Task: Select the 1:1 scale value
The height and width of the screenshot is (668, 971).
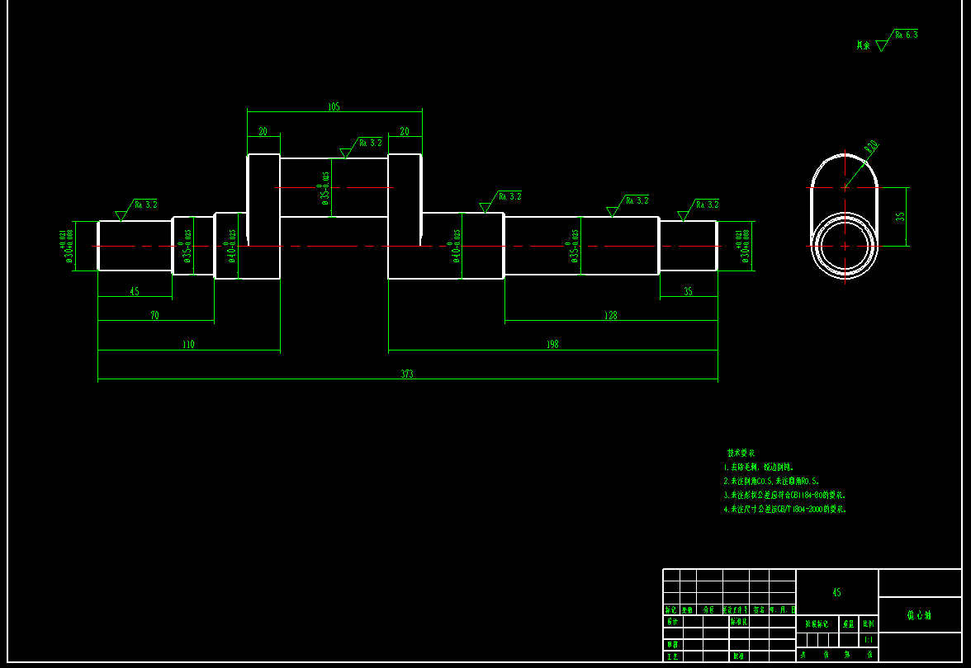Action: 869,640
